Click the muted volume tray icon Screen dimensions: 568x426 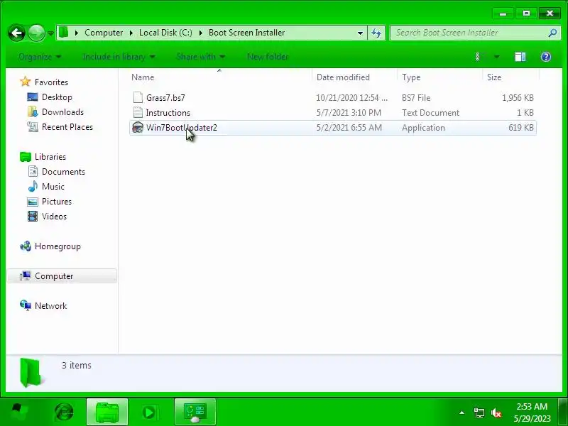click(496, 413)
